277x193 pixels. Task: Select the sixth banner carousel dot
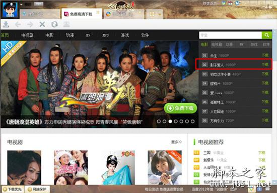click(x=187, y=121)
